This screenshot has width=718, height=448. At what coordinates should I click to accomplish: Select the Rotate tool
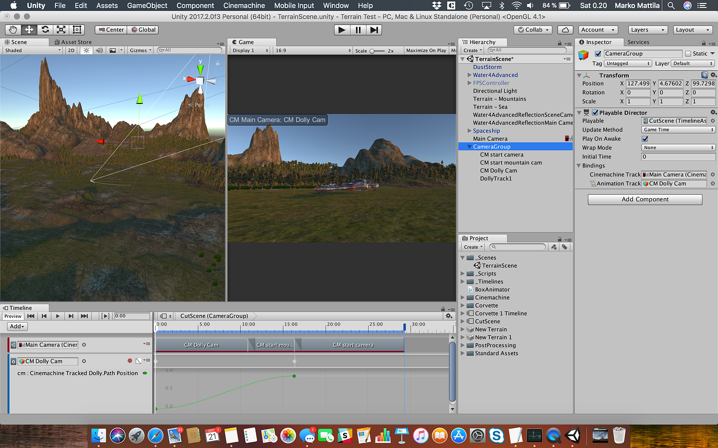tap(45, 30)
